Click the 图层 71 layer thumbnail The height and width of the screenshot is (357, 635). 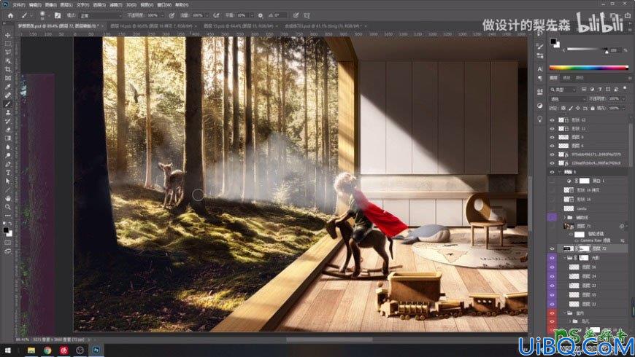click(x=569, y=227)
